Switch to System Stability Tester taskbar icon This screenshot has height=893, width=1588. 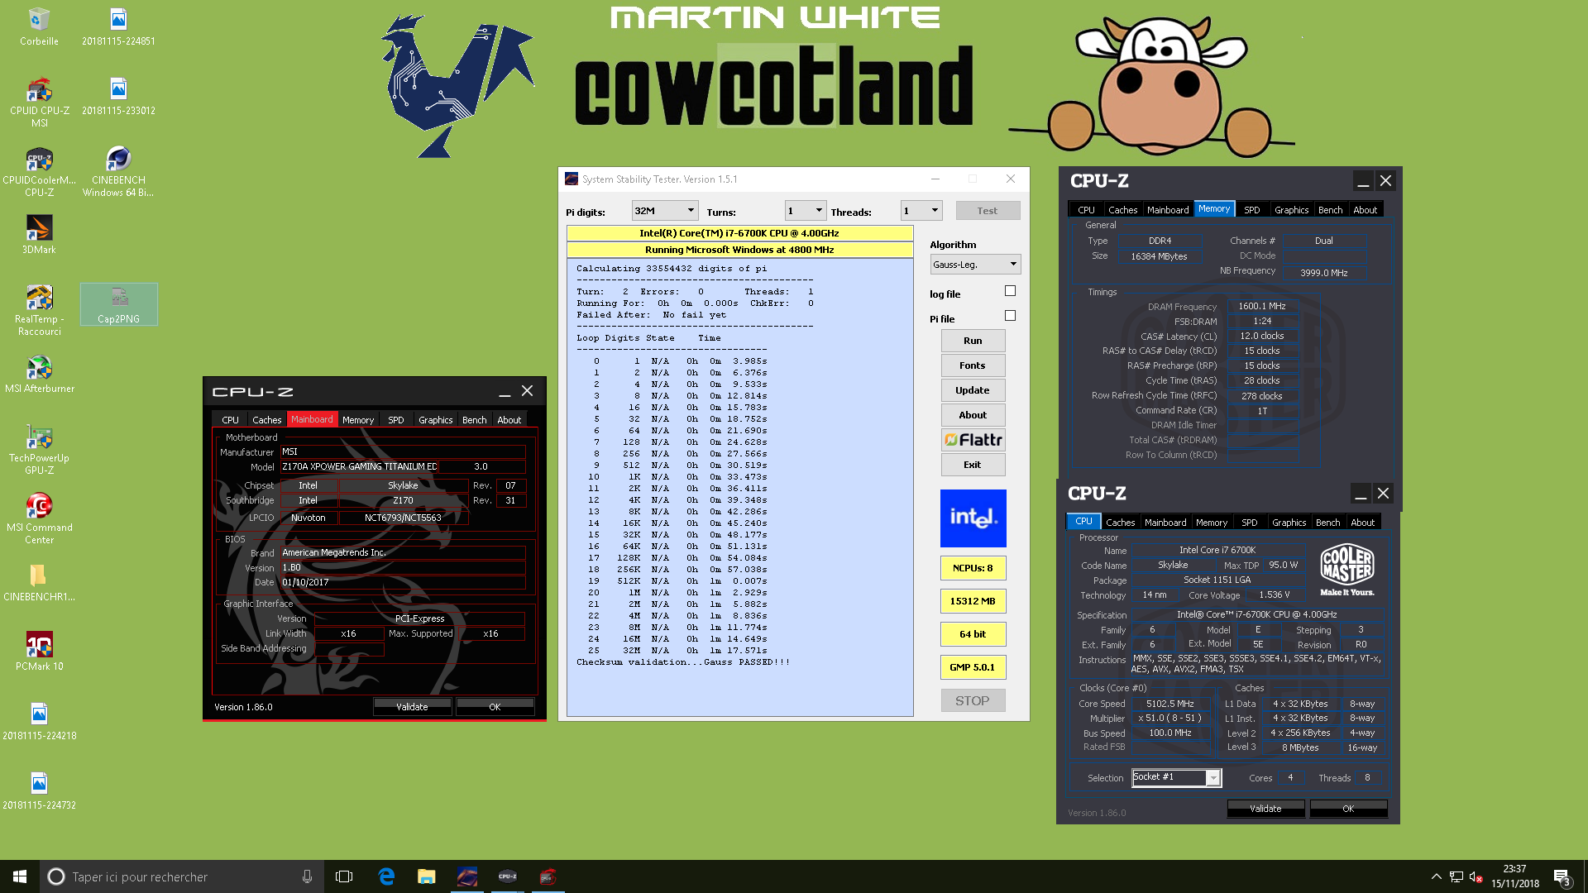(467, 876)
